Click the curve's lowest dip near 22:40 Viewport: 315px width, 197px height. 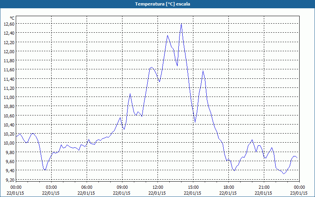[x=283, y=173]
